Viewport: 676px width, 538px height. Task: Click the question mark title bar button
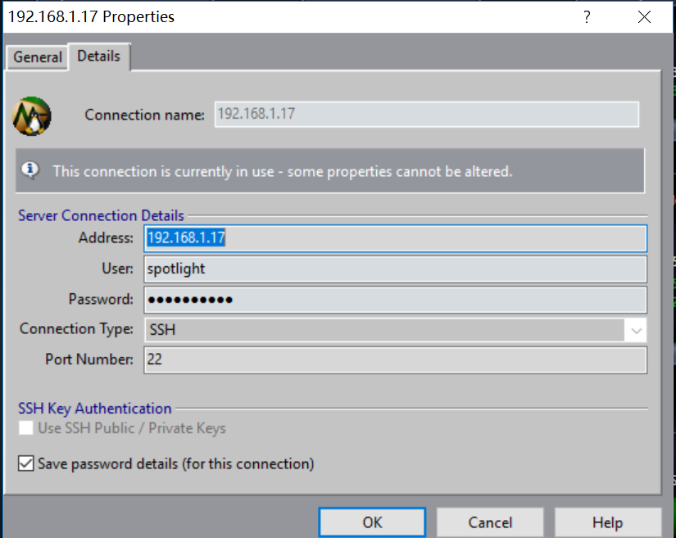[586, 16]
